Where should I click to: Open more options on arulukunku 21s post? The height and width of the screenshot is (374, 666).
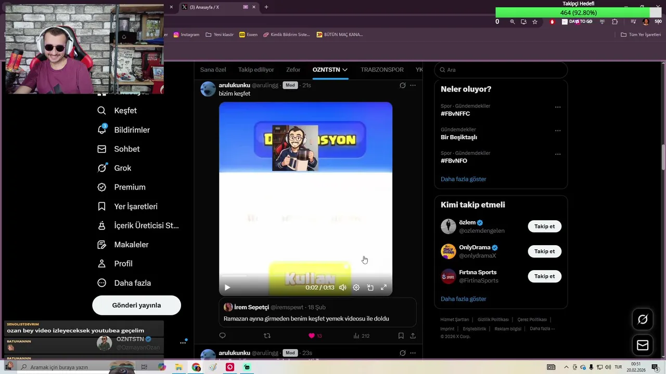413,85
